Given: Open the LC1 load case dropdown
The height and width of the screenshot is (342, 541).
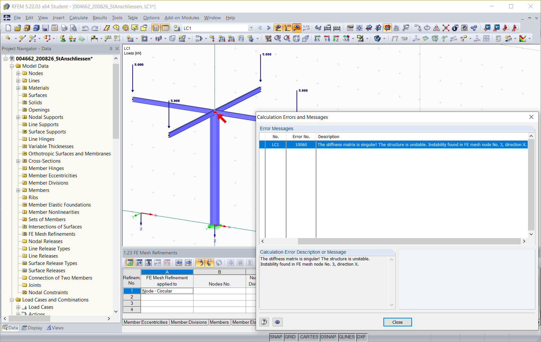Looking at the screenshot, I should coord(251,28).
